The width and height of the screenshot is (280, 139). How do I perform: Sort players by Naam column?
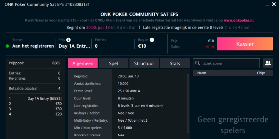[202, 73]
